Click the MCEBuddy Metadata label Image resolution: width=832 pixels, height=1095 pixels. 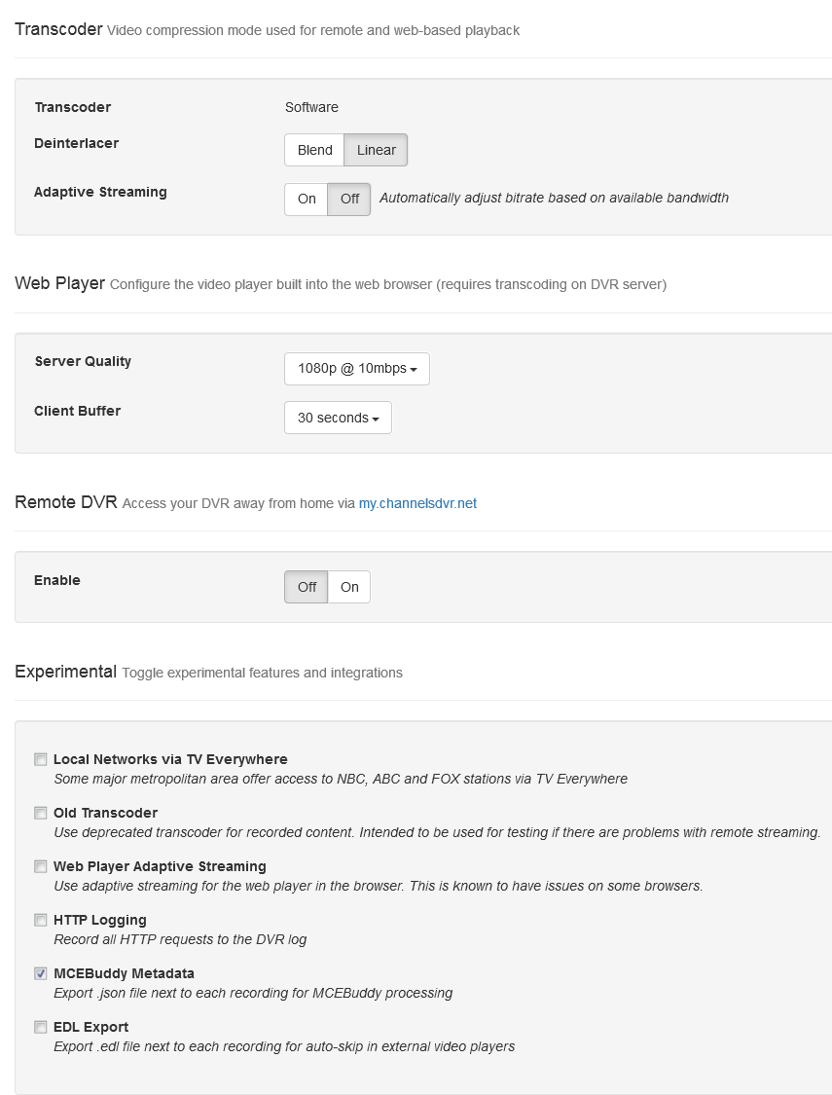click(x=124, y=973)
